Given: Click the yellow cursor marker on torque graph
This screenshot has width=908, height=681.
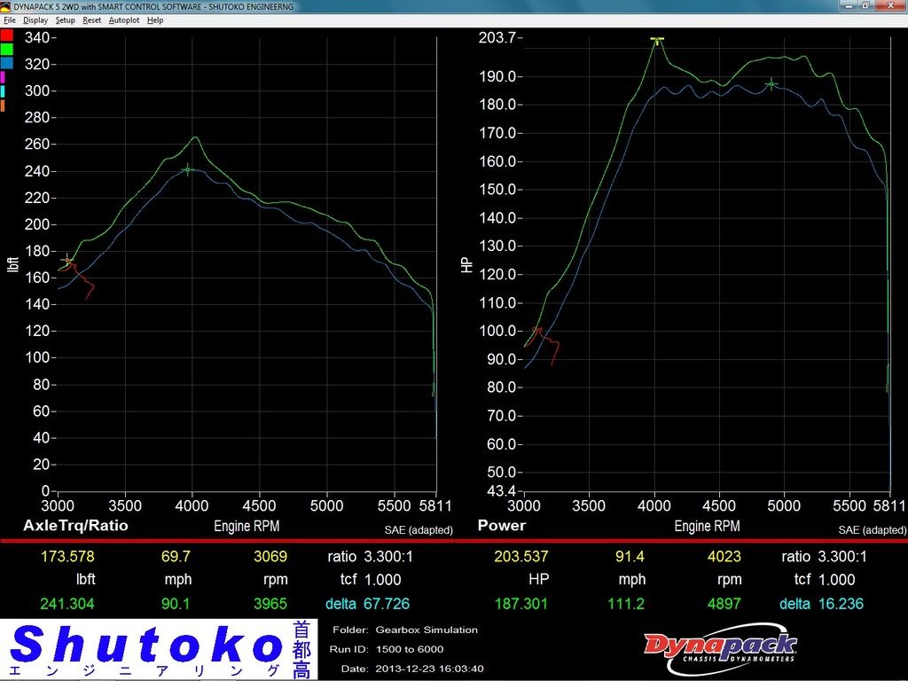Looking at the screenshot, I should click(67, 260).
